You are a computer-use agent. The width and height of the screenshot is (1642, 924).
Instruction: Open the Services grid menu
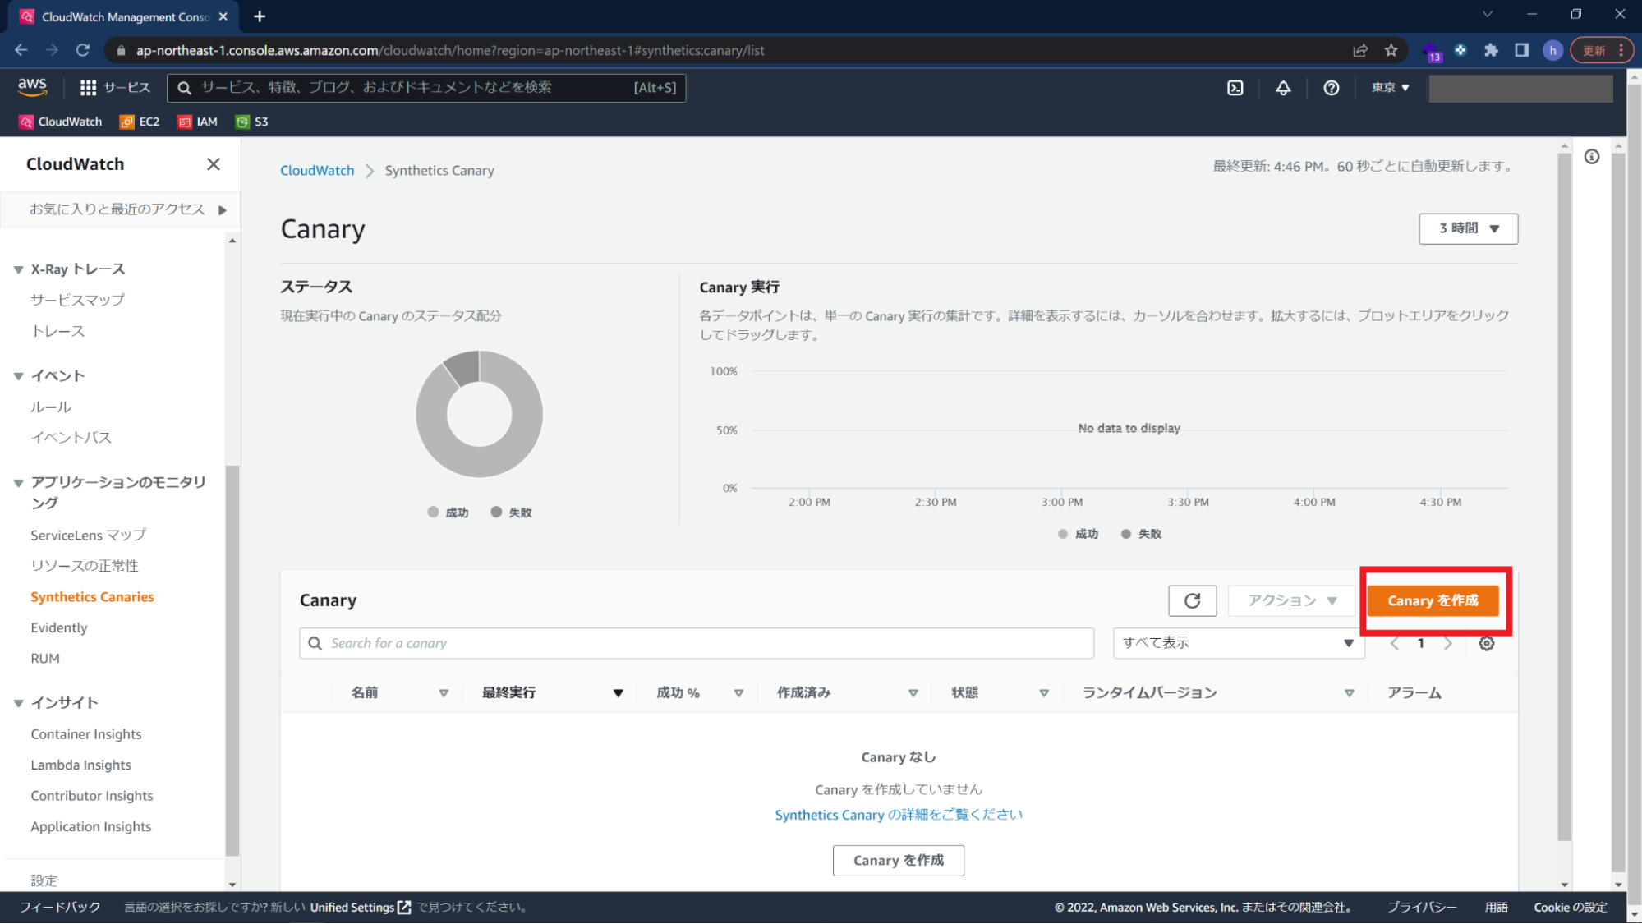[115, 87]
